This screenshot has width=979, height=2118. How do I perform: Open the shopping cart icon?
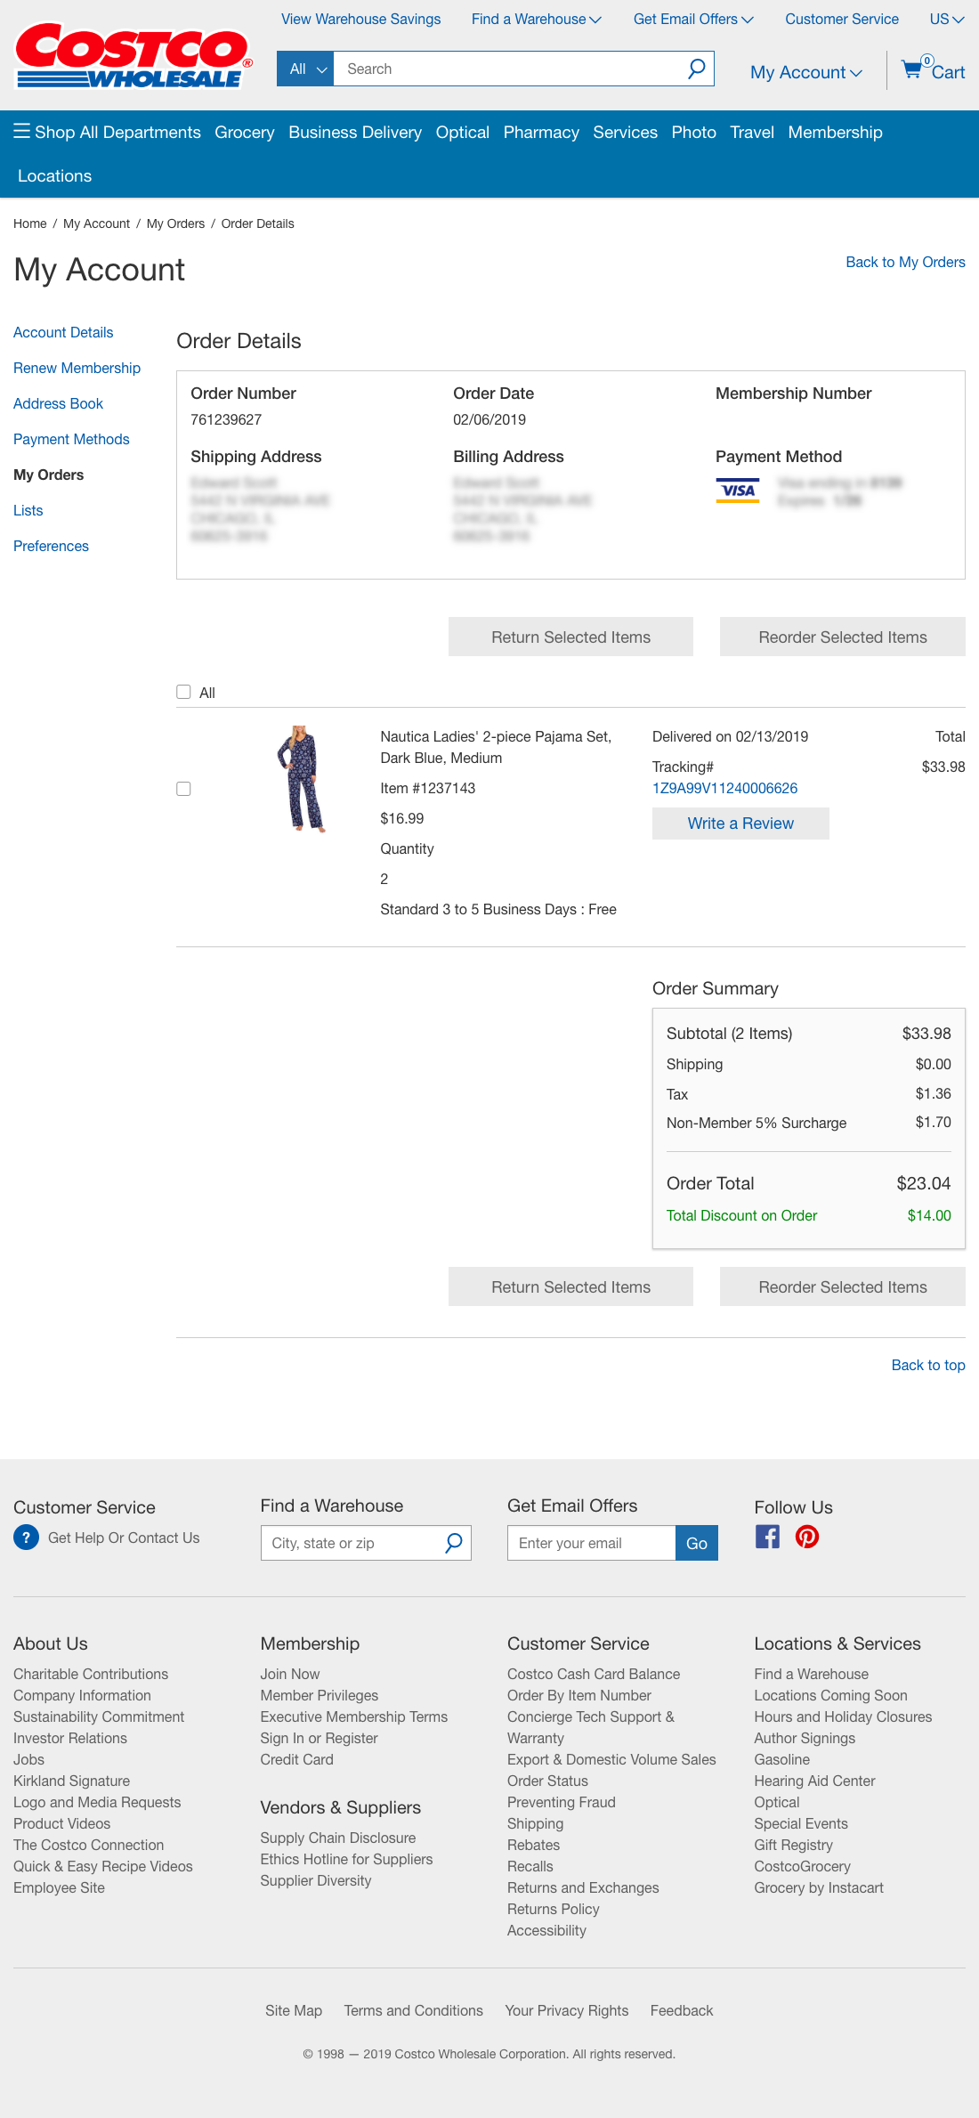coord(912,69)
